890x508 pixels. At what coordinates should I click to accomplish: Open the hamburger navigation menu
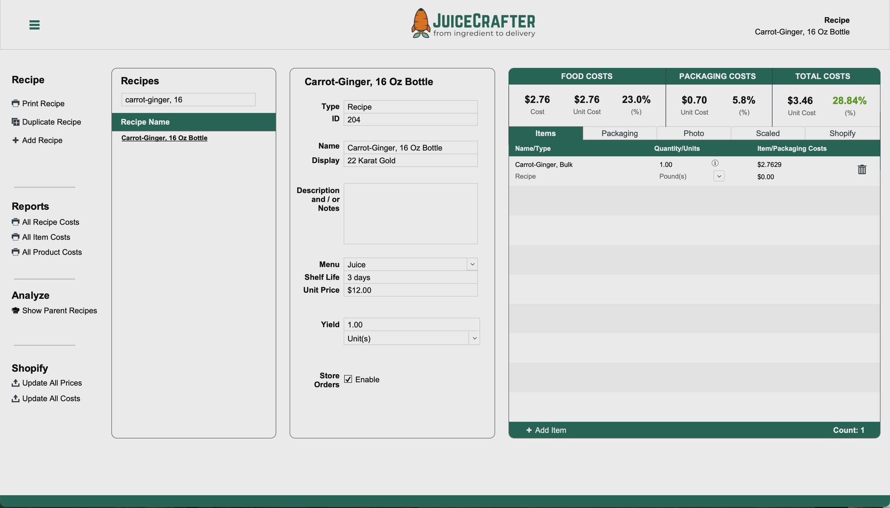(x=34, y=25)
